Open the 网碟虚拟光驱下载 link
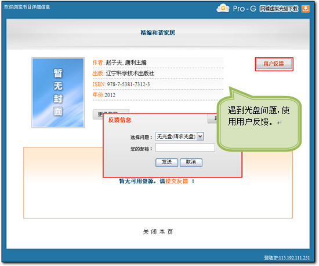Screen dimensions: 319x266 click(279, 9)
